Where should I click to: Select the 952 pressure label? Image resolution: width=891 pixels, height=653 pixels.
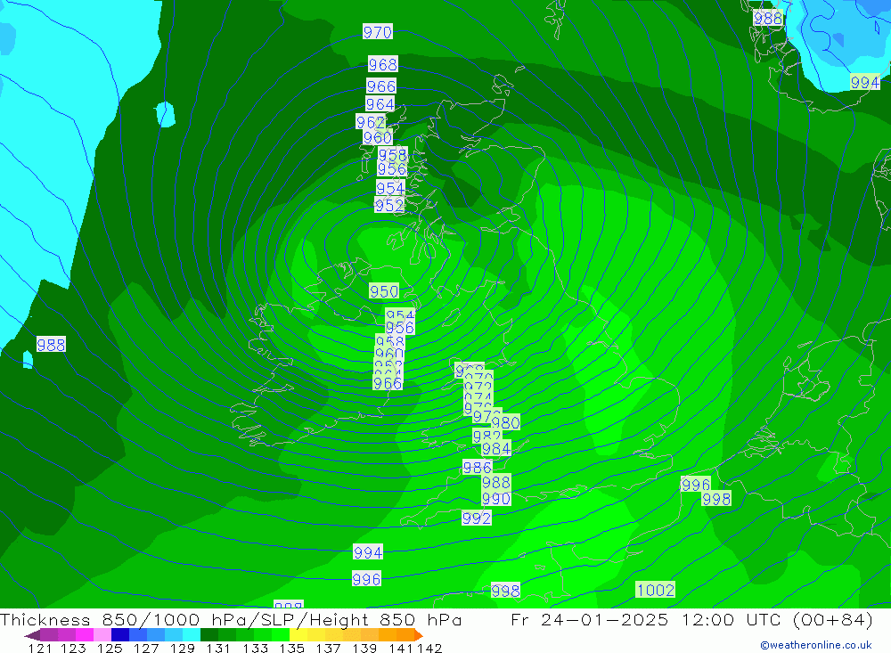pyautogui.click(x=389, y=205)
